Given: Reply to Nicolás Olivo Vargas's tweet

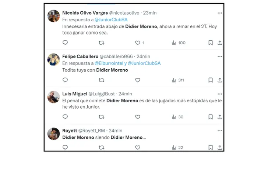Looking at the screenshot, I should coord(65,43).
